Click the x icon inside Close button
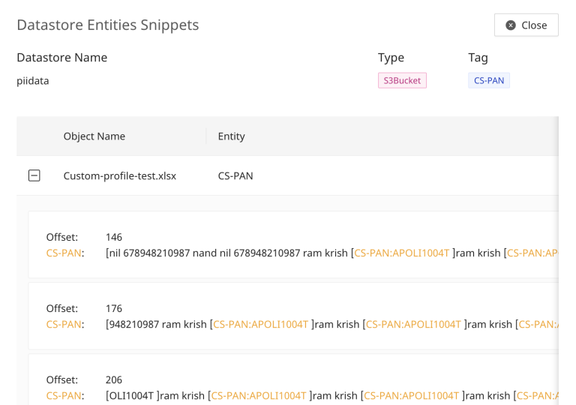 [511, 25]
